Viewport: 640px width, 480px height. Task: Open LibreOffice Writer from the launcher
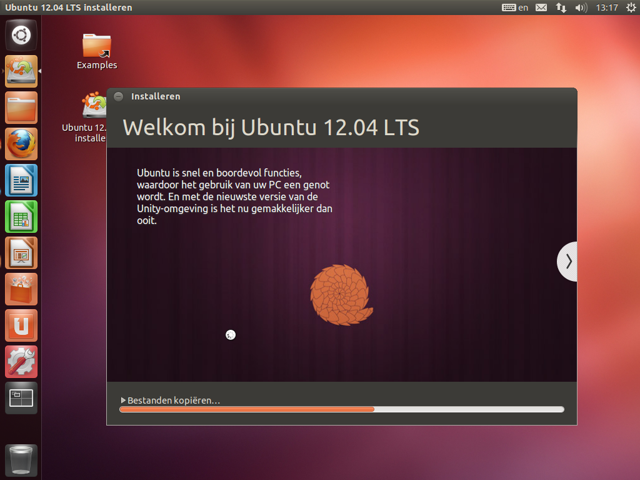click(21, 180)
